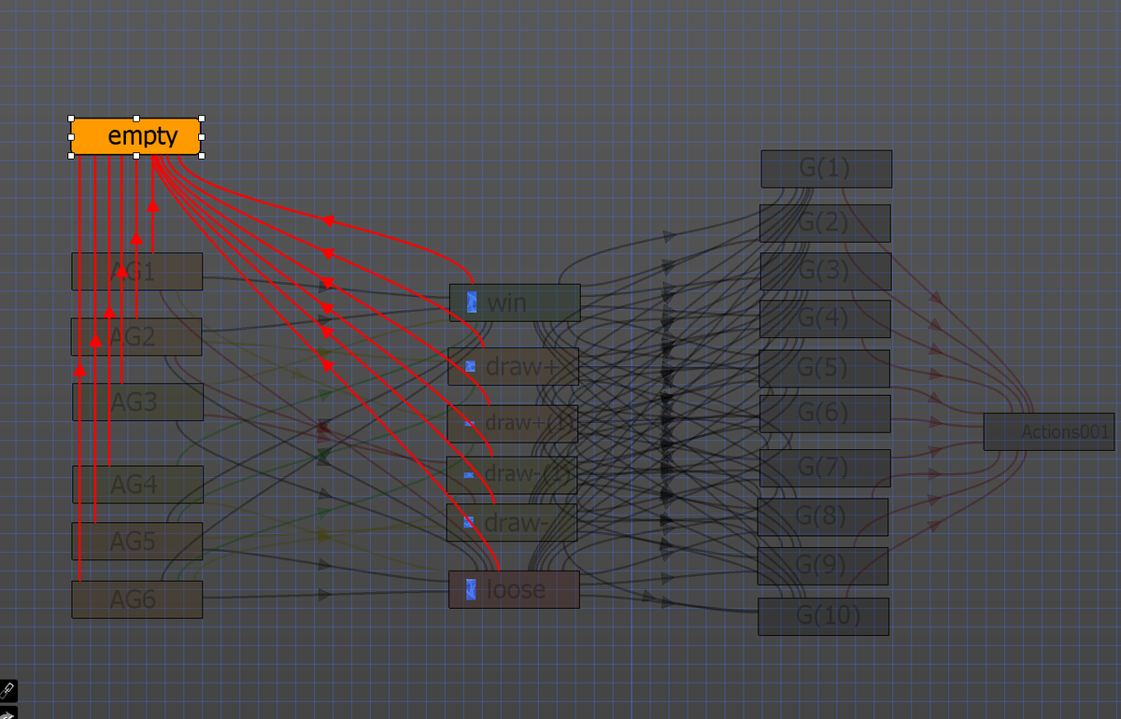
Task: Select the G(8) node
Action: click(823, 516)
